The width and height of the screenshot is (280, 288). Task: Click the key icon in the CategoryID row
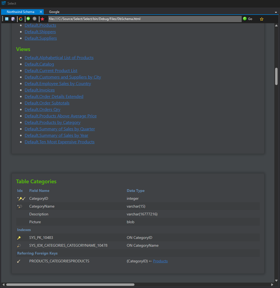(x=20, y=199)
